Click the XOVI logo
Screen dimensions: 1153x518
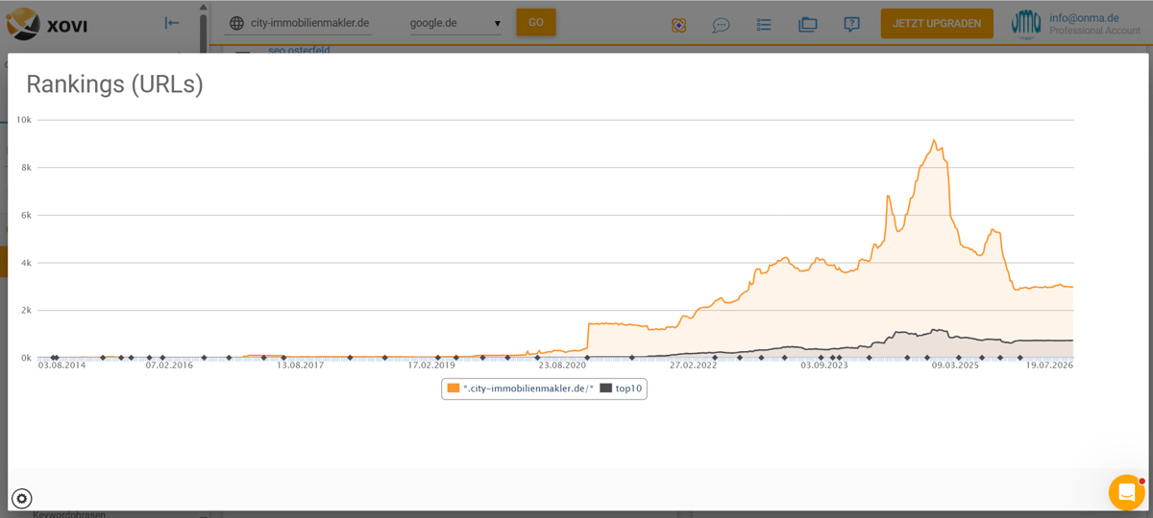47,23
